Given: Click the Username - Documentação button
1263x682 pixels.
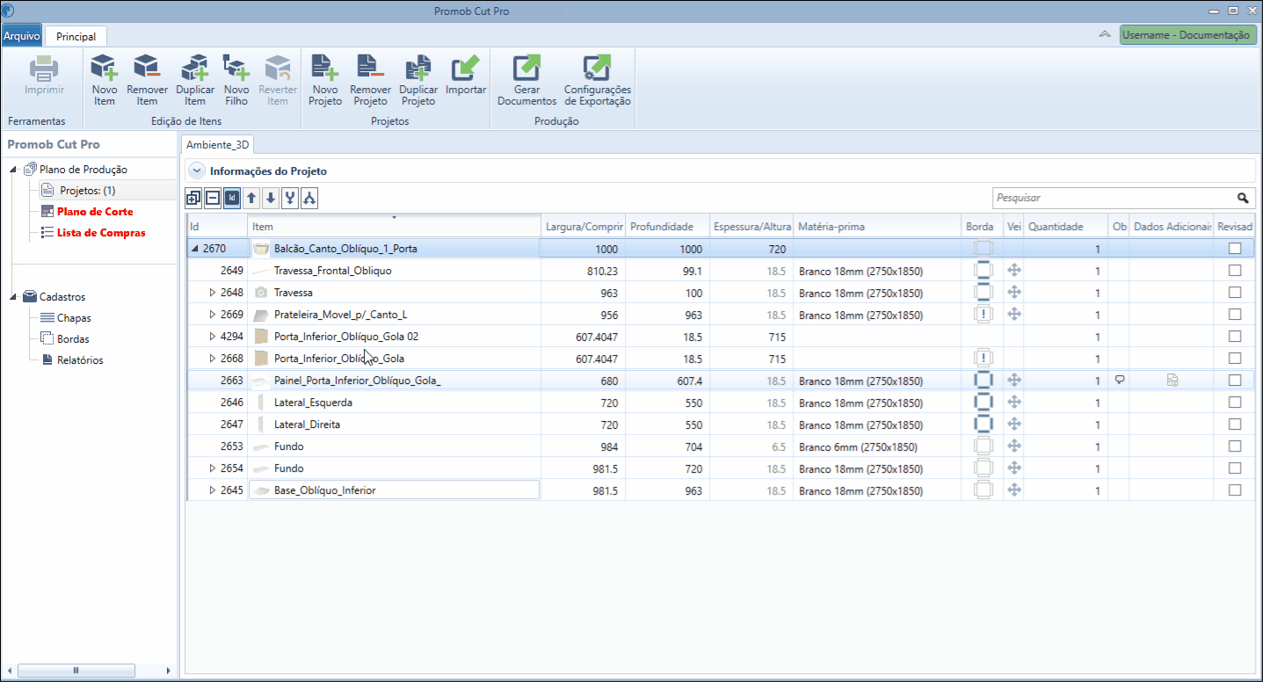Looking at the screenshot, I should click(1187, 35).
